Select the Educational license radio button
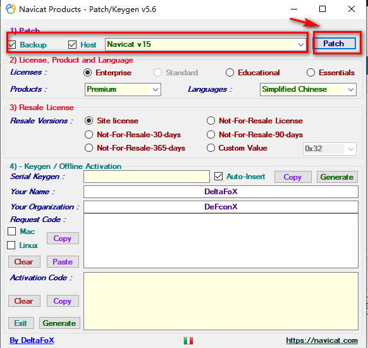This screenshot has height=348, width=368. tap(230, 73)
